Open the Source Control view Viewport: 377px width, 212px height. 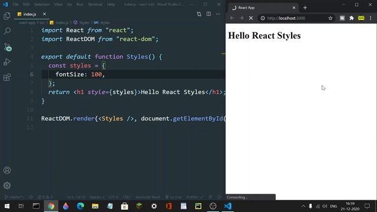click(8, 47)
